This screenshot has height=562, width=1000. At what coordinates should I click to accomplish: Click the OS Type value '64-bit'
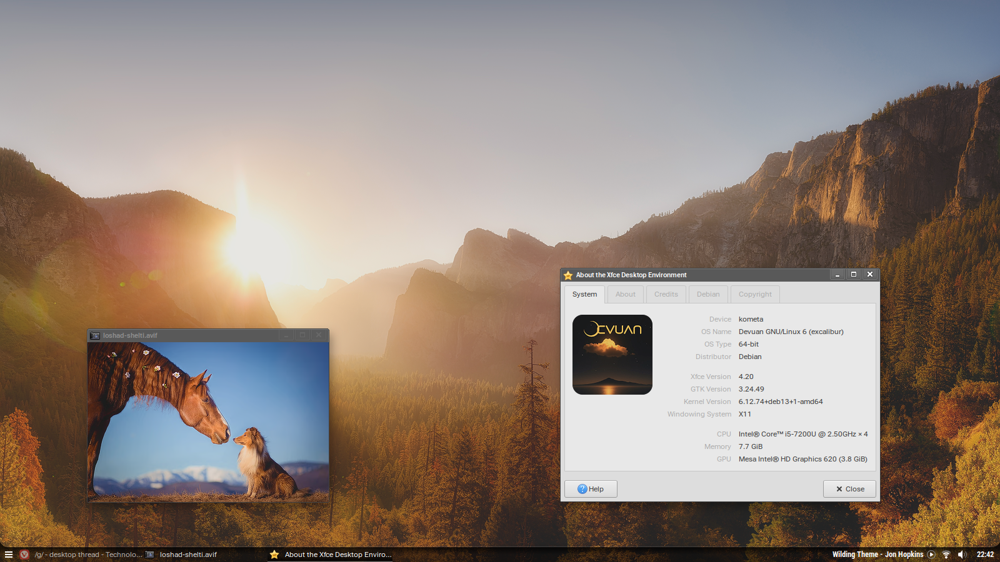click(748, 344)
